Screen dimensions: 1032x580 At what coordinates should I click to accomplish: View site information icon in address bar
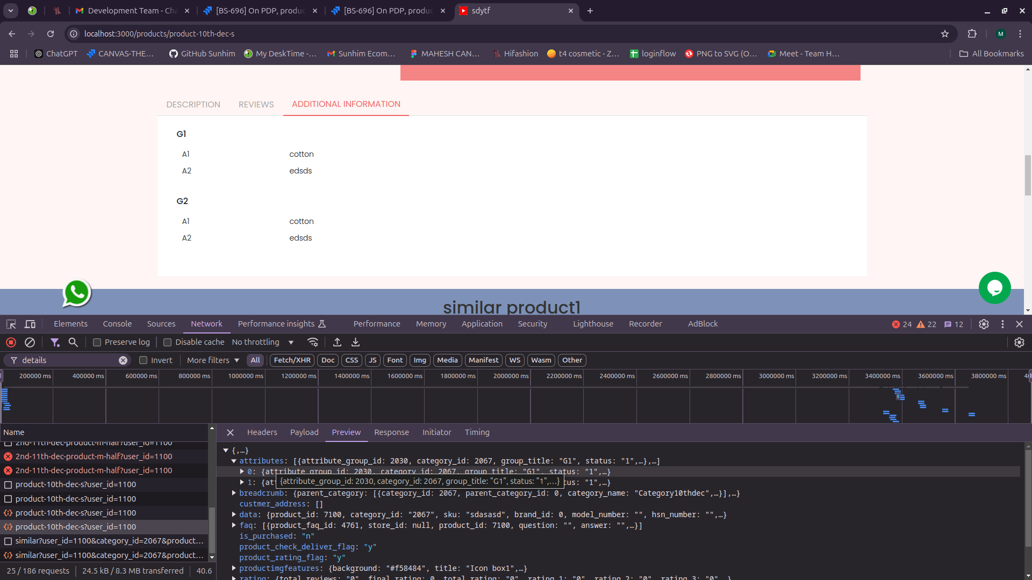(74, 34)
